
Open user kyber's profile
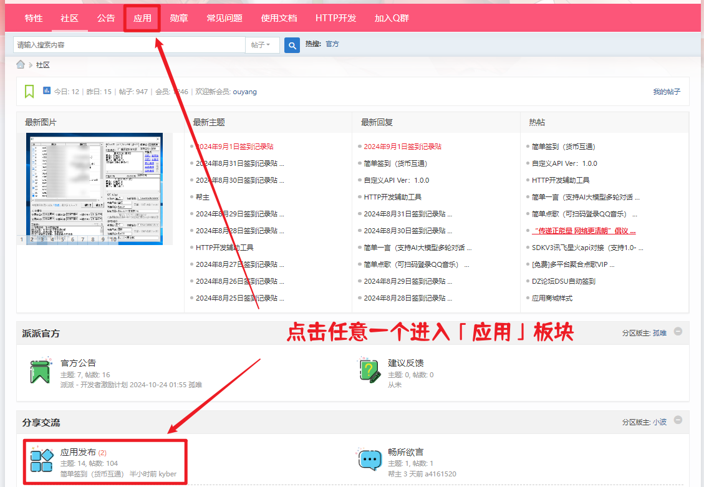[168, 474]
